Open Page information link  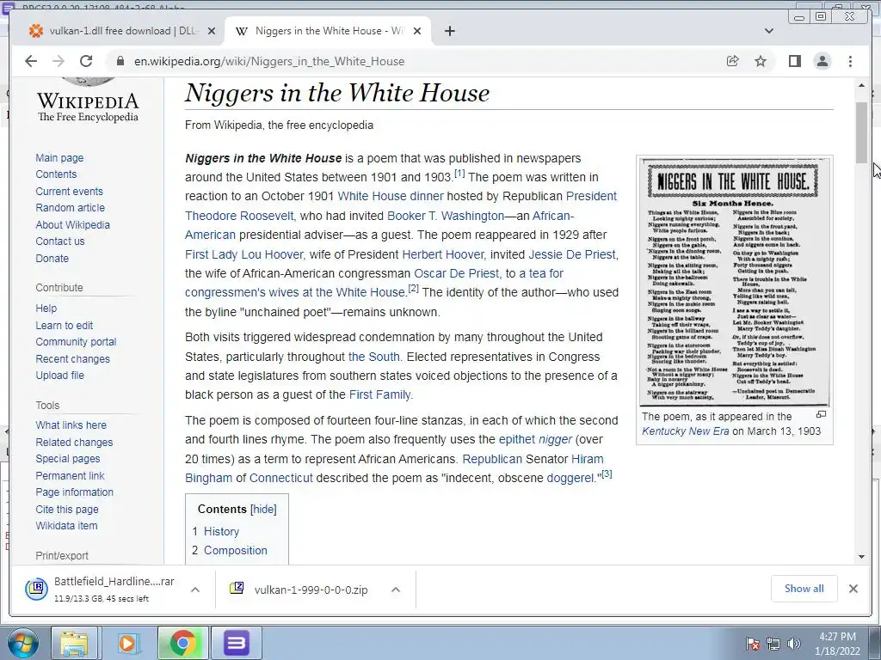74,492
